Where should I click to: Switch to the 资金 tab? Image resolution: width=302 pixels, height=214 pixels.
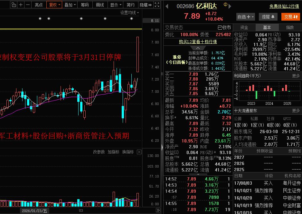(244, 28)
